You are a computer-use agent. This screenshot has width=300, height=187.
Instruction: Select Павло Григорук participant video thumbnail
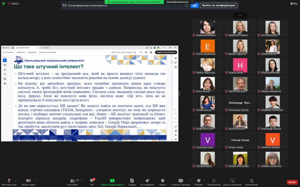[x=240, y=85]
